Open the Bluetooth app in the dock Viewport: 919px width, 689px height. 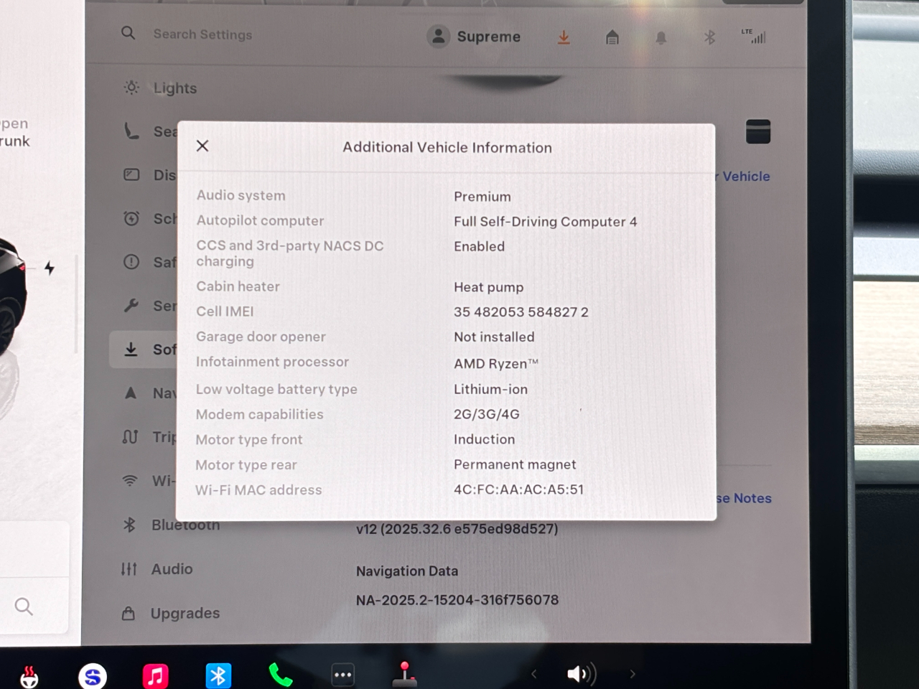pos(218,675)
